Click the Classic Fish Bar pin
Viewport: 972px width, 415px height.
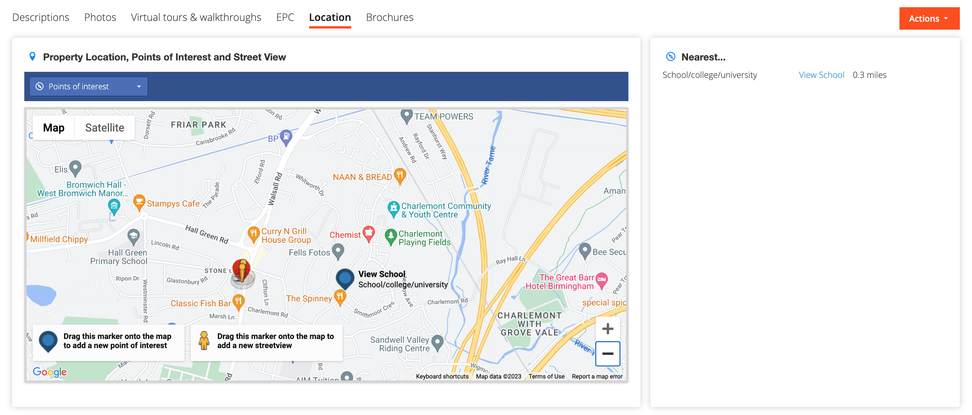coord(238,302)
